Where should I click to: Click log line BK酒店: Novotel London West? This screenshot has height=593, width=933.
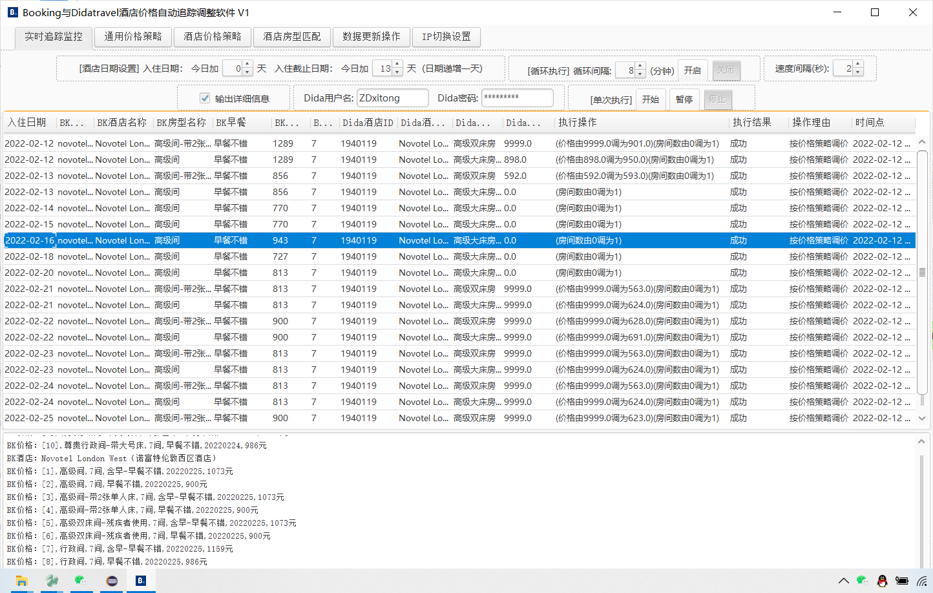pyautogui.click(x=111, y=458)
